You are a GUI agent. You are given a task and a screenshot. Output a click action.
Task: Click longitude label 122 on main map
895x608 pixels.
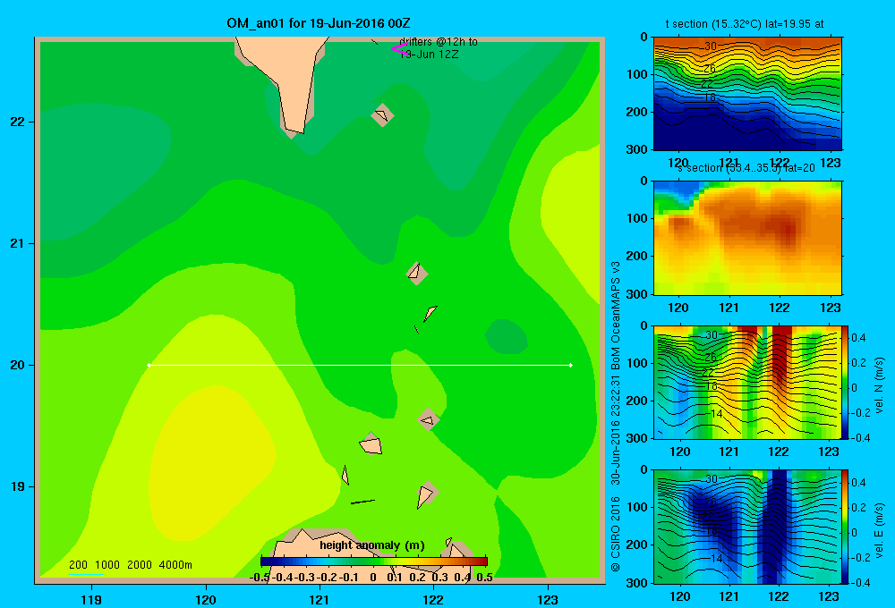433,599
